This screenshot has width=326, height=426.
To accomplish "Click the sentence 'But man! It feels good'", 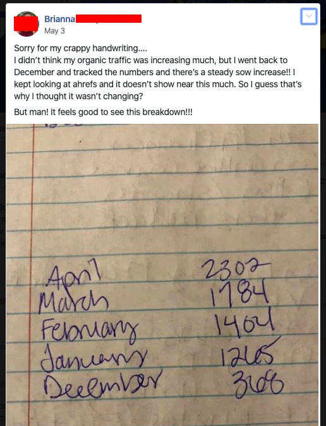I will coord(103,113).
